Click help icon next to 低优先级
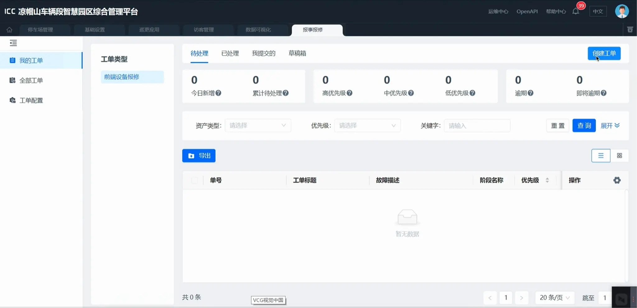 pyautogui.click(x=472, y=93)
